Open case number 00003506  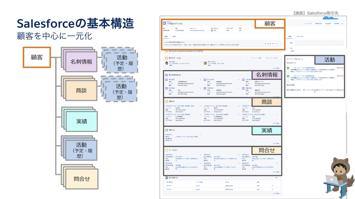pos(169,155)
